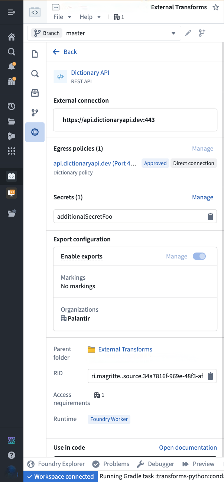Open the branches source control panel icon

point(35,112)
